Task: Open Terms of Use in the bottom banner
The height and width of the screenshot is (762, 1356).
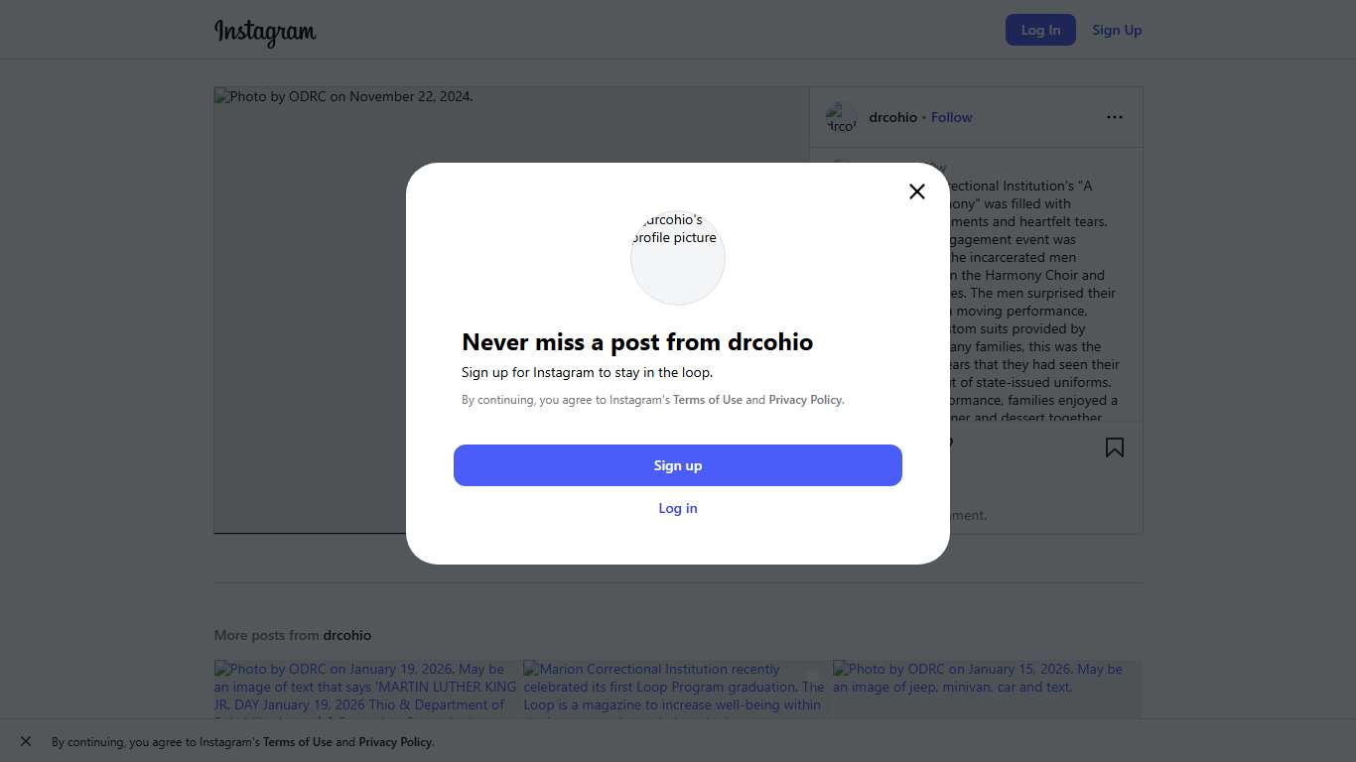Action: [298, 742]
